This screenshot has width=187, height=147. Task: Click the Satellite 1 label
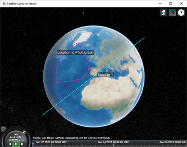[x=105, y=75]
